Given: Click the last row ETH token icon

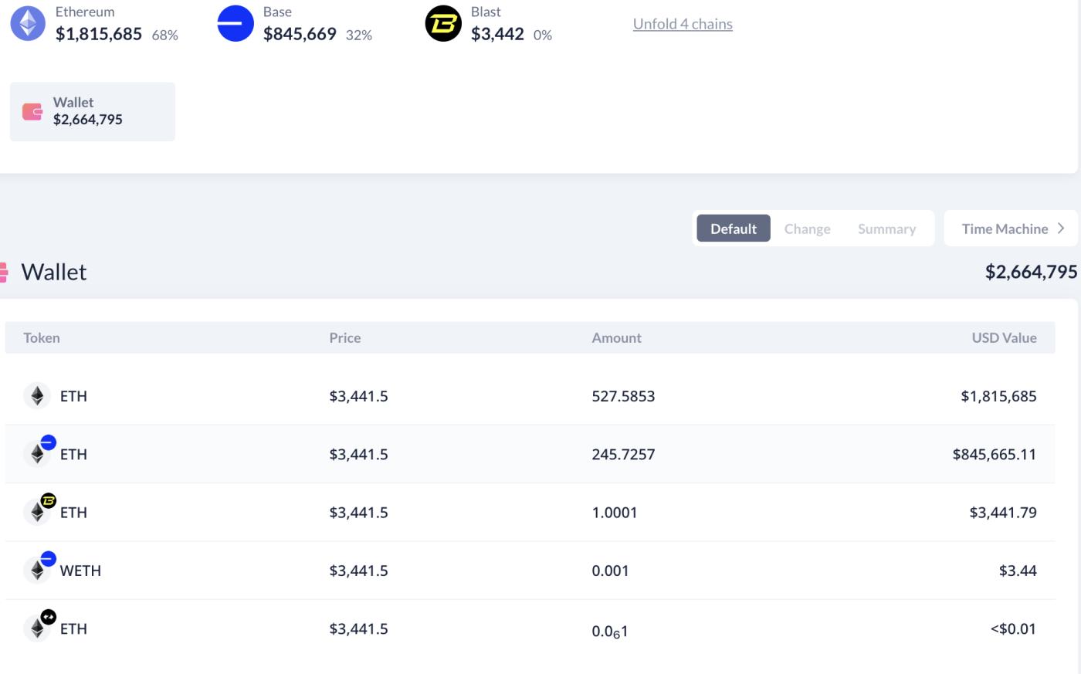Looking at the screenshot, I should (37, 628).
